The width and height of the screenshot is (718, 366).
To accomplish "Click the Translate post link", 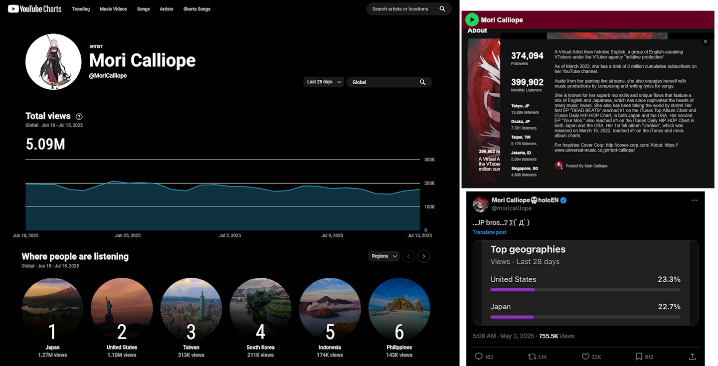I will tap(490, 232).
